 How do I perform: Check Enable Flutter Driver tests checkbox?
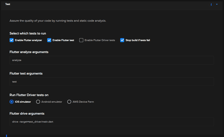[81, 40]
